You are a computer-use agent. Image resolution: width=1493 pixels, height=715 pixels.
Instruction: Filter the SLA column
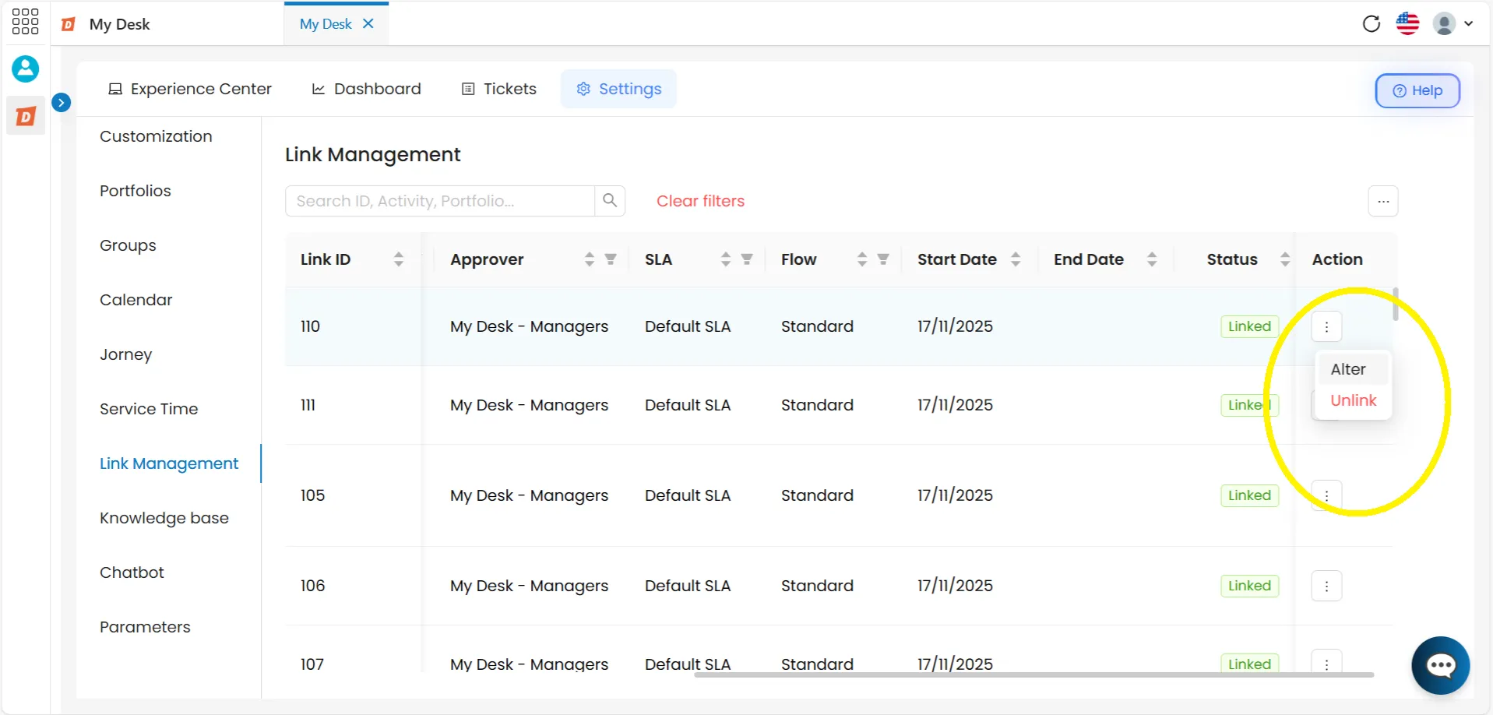point(747,259)
